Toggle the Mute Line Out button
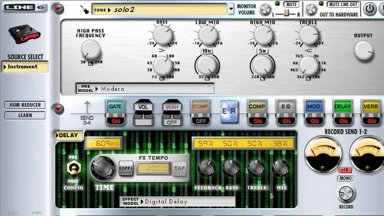Screen dimensions: 384x216 343,4
